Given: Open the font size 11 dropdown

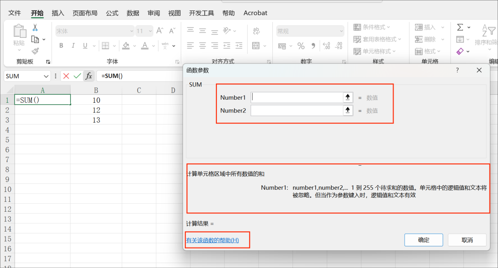Looking at the screenshot, I should 150,31.
